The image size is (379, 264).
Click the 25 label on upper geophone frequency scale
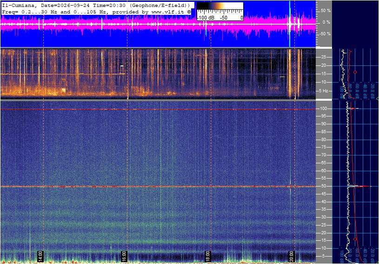[323, 57]
